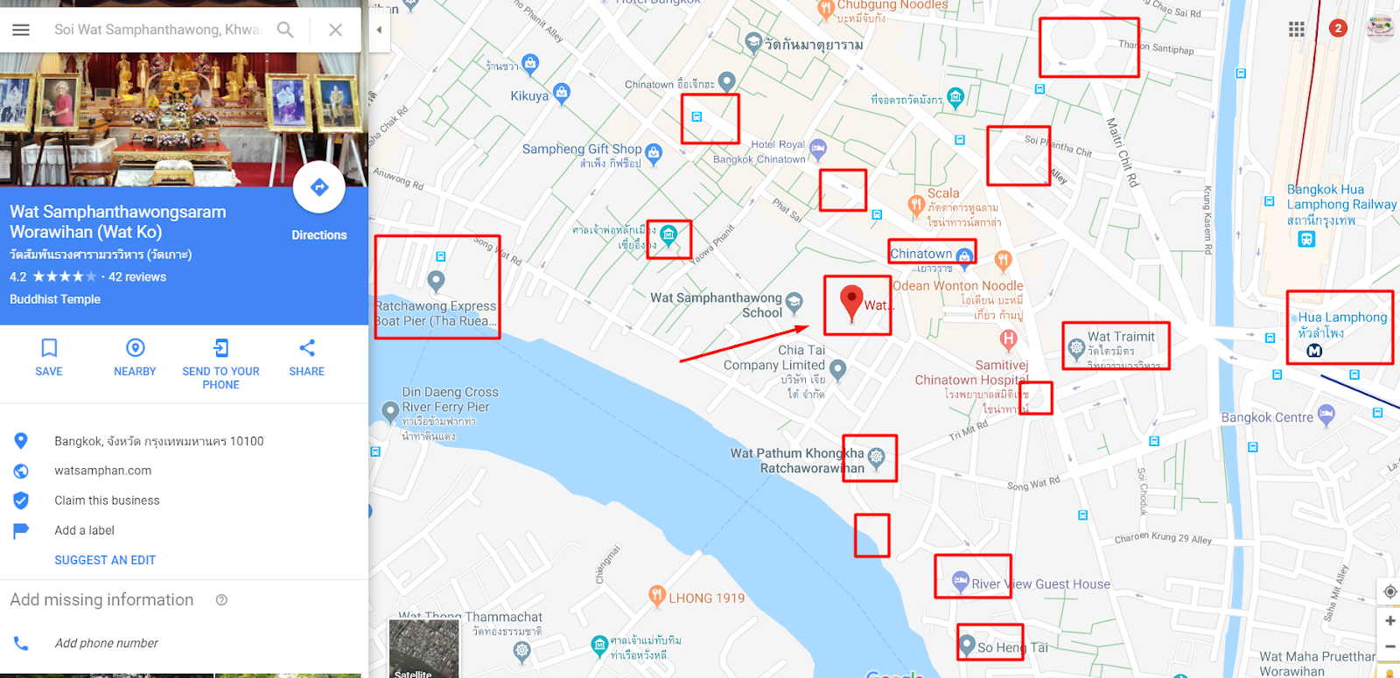Open the hamburger main menu
1400x678 pixels.
tap(21, 30)
